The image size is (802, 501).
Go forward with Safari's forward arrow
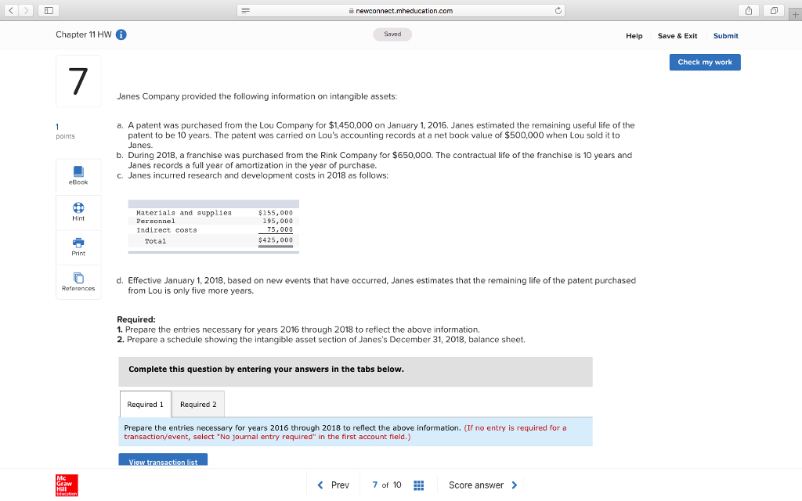pos(26,10)
